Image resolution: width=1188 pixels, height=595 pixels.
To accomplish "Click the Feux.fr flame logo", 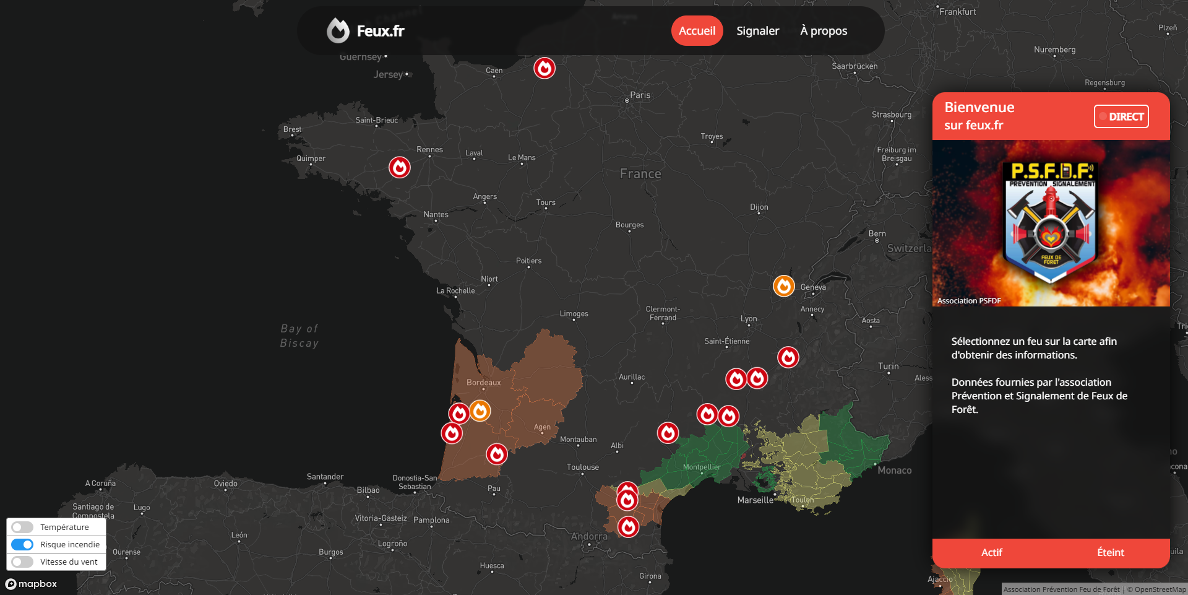I will click(x=338, y=30).
